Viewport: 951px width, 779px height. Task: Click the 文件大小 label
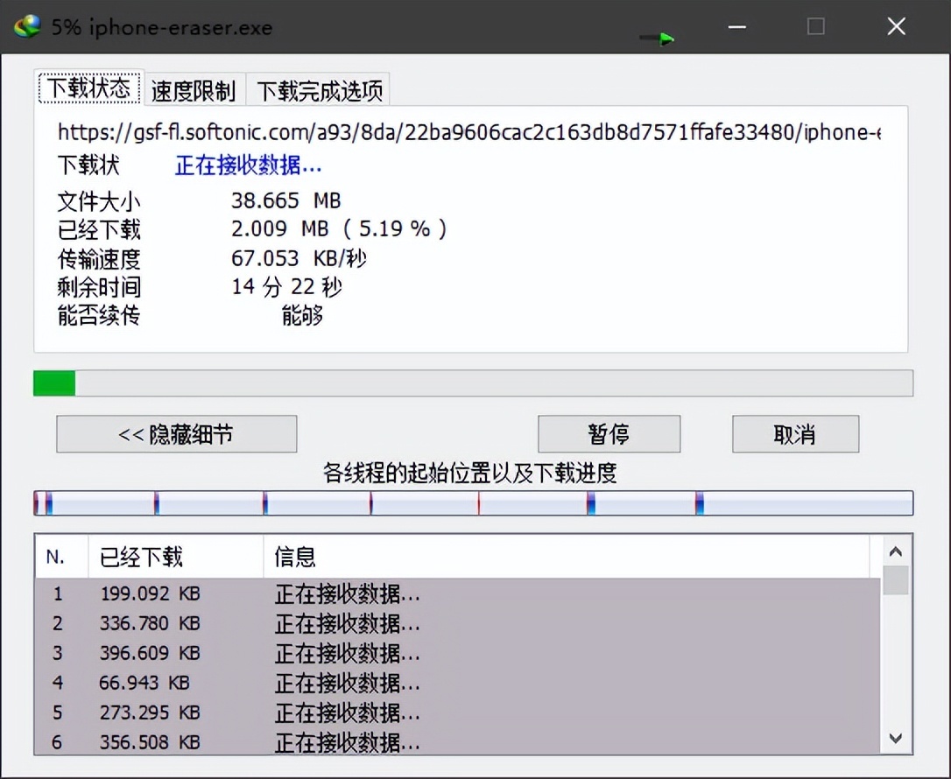coord(99,200)
